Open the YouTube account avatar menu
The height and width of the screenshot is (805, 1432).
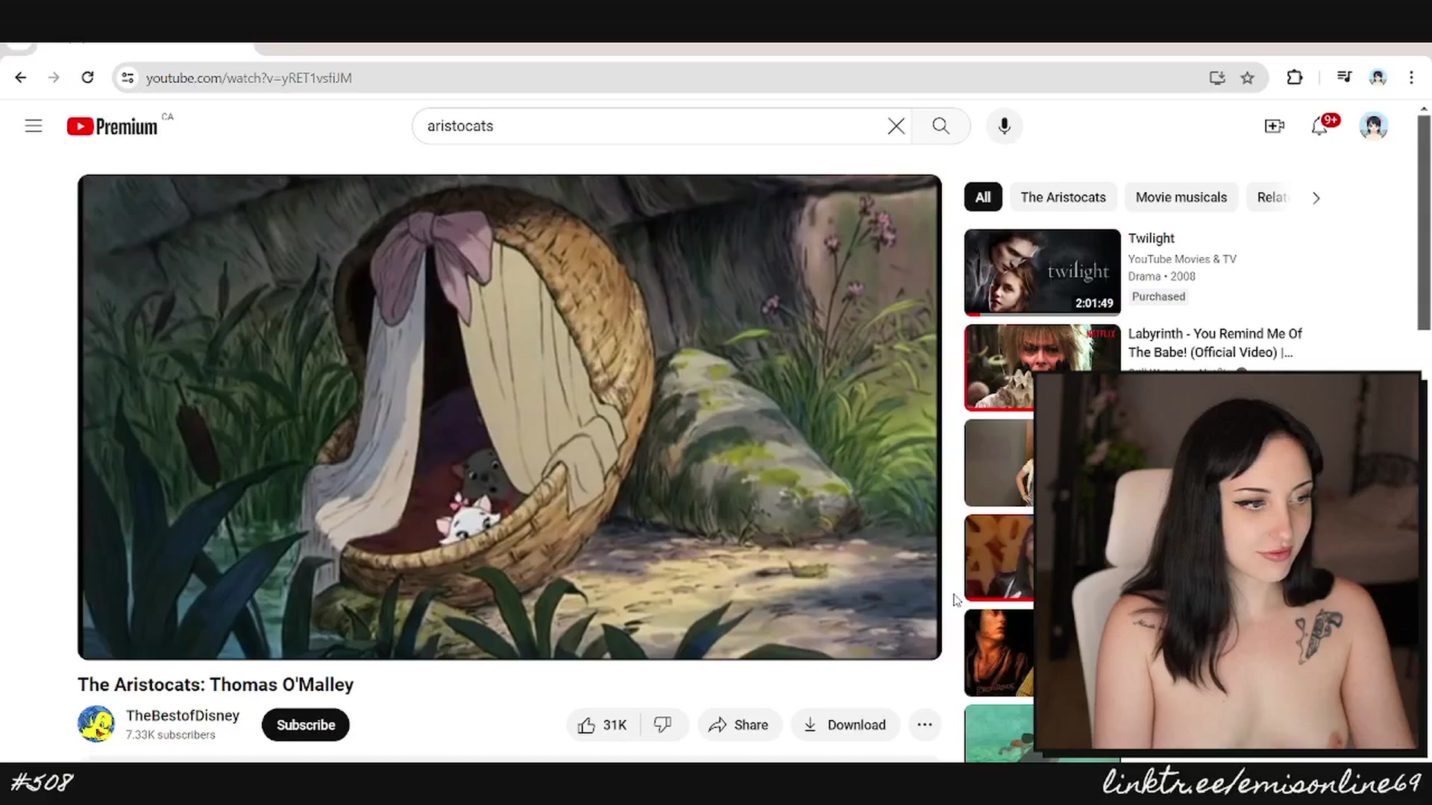(x=1373, y=126)
